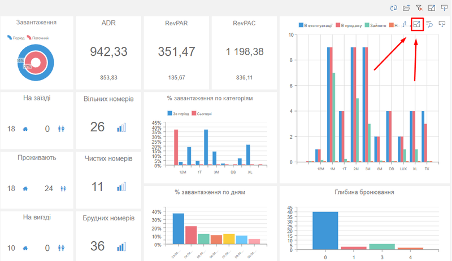Click the refresh icon in top toolbar
This screenshot has width=452, height=261.
393,7
